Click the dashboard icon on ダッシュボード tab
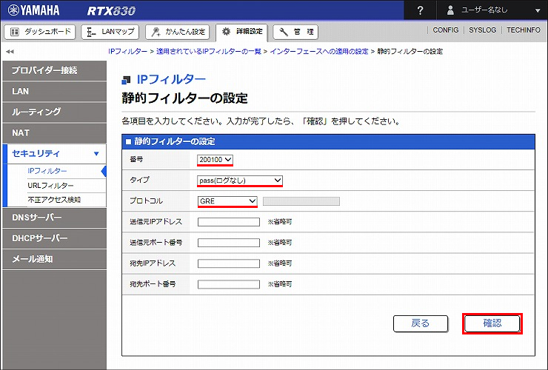The height and width of the screenshot is (370, 548). pyautogui.click(x=14, y=32)
